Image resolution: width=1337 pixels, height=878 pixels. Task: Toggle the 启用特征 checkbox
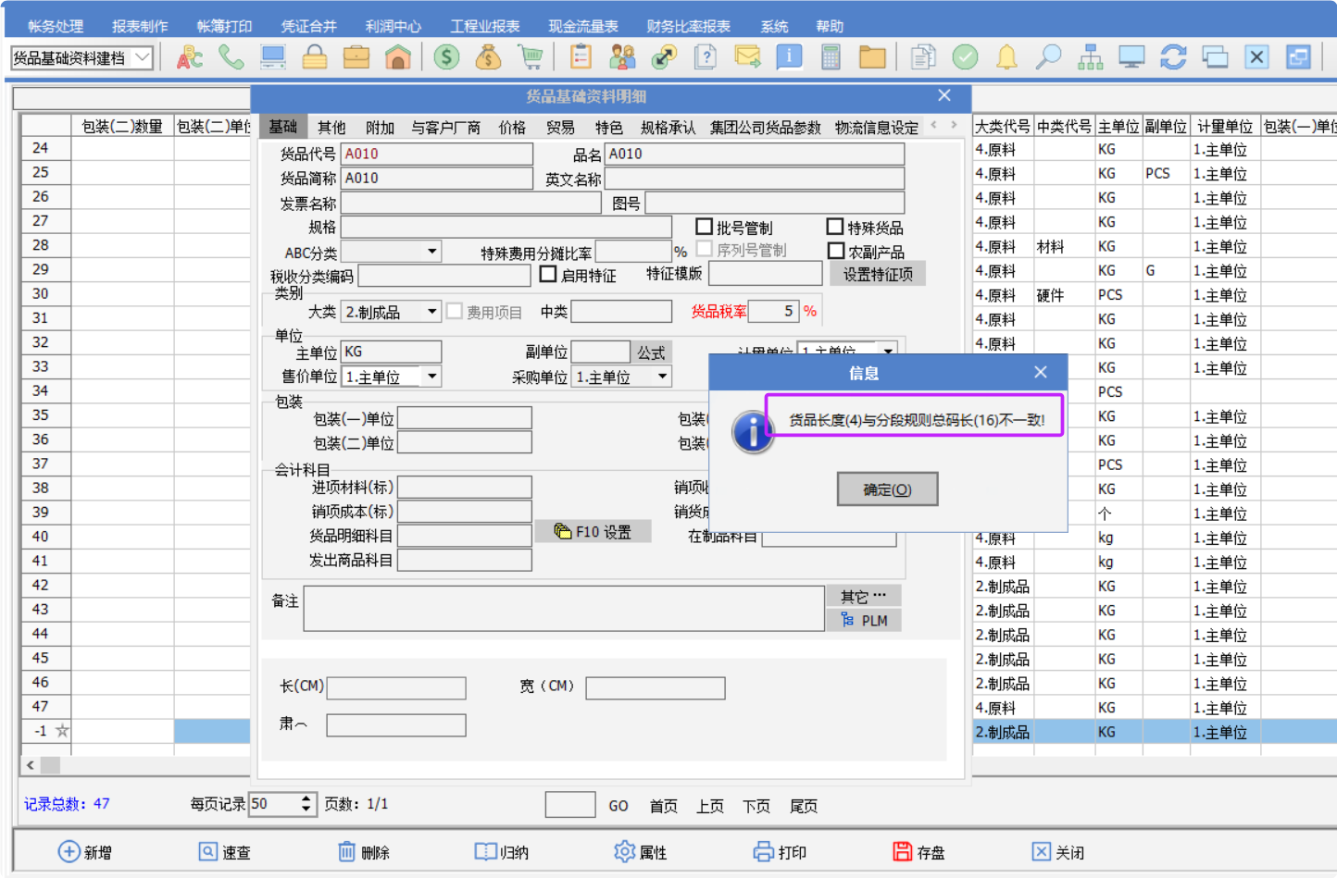tap(548, 275)
